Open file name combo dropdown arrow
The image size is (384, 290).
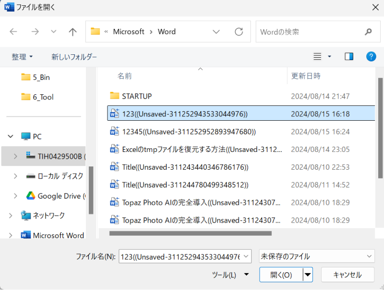pyautogui.click(x=246, y=256)
